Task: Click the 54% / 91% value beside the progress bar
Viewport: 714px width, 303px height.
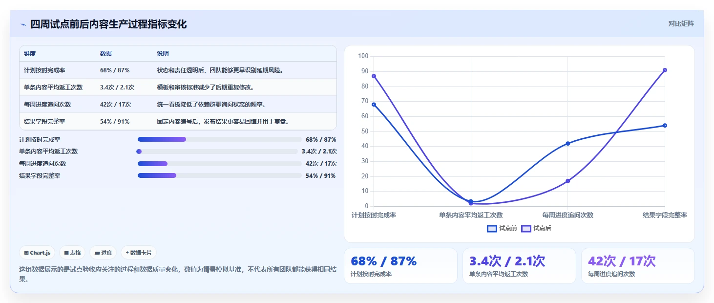Action: pos(320,175)
